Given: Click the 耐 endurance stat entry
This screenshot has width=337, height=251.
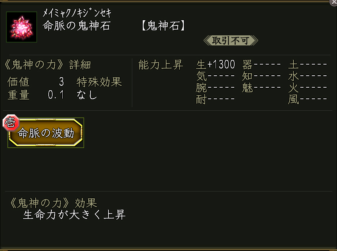Looking at the screenshot, I should (216, 99).
